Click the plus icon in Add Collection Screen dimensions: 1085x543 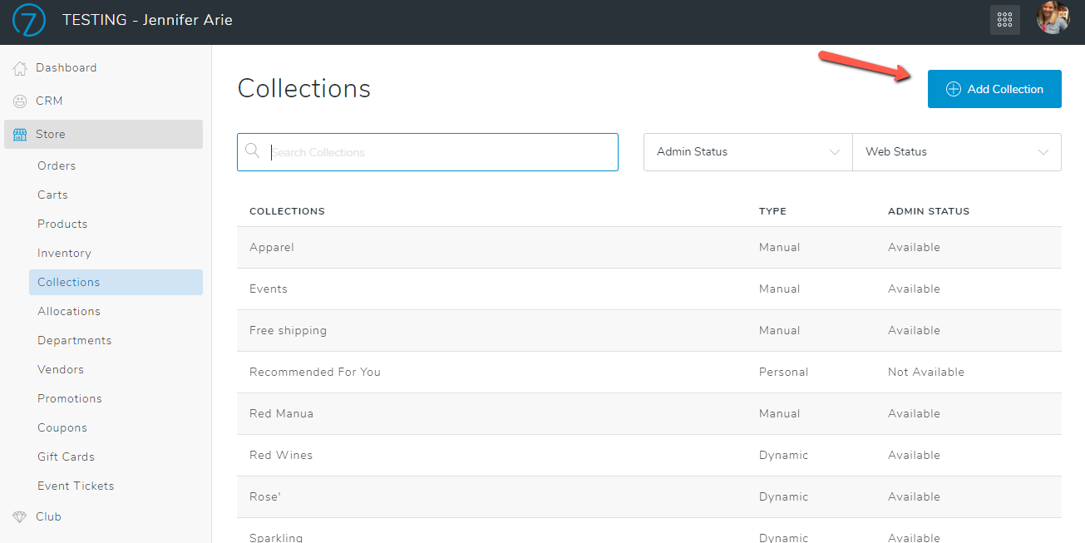pyautogui.click(x=954, y=89)
